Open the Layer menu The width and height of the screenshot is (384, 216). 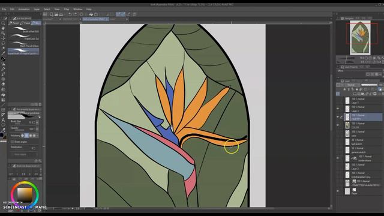[x=37, y=10]
